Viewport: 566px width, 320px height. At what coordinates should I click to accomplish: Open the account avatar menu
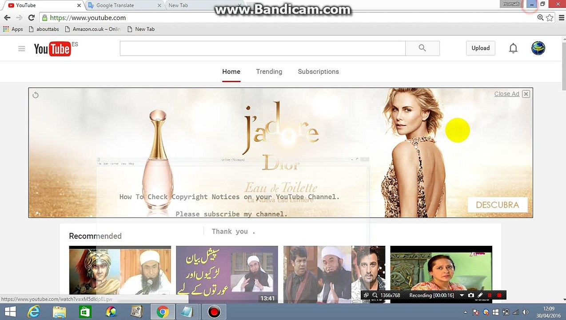tap(538, 48)
